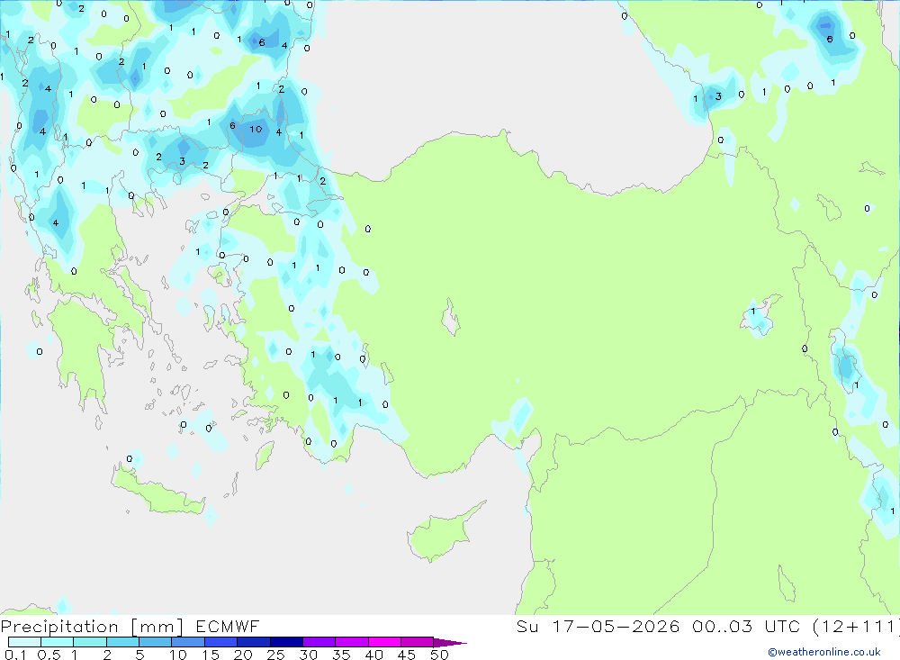The width and height of the screenshot is (900, 660).
Task: Choose the 30–35 mm purple legend swatch
Action: pos(319,642)
